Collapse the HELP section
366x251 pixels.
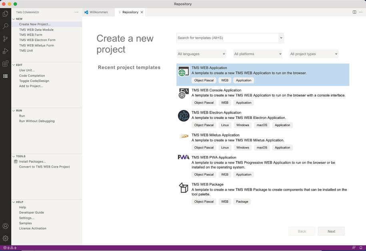click(x=14, y=202)
